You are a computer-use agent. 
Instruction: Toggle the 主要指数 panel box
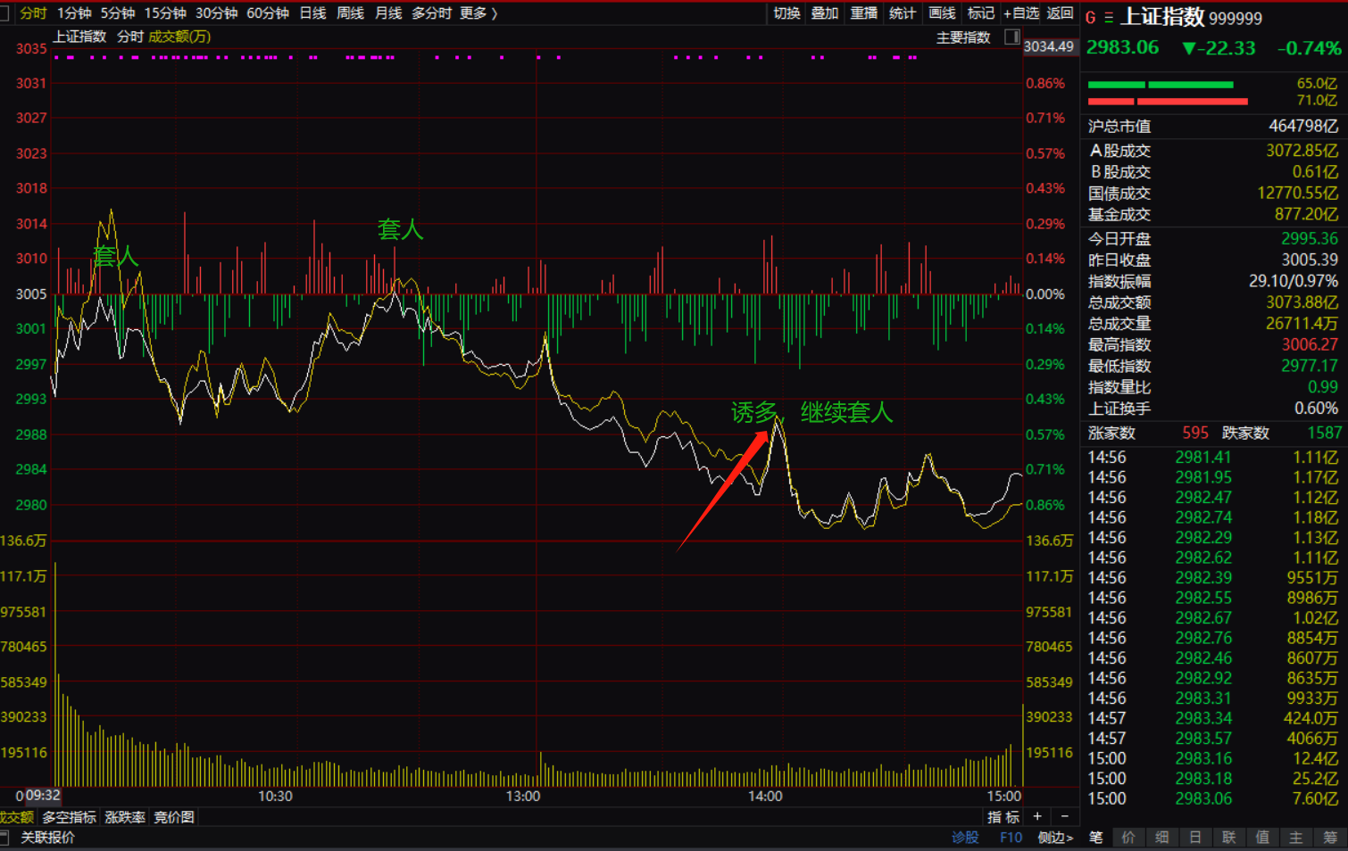1011,37
